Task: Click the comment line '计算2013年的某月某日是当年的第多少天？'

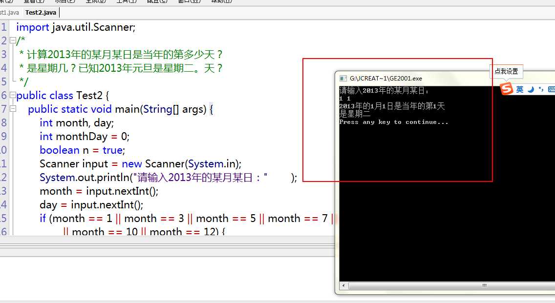Action: pyautogui.click(x=120, y=55)
